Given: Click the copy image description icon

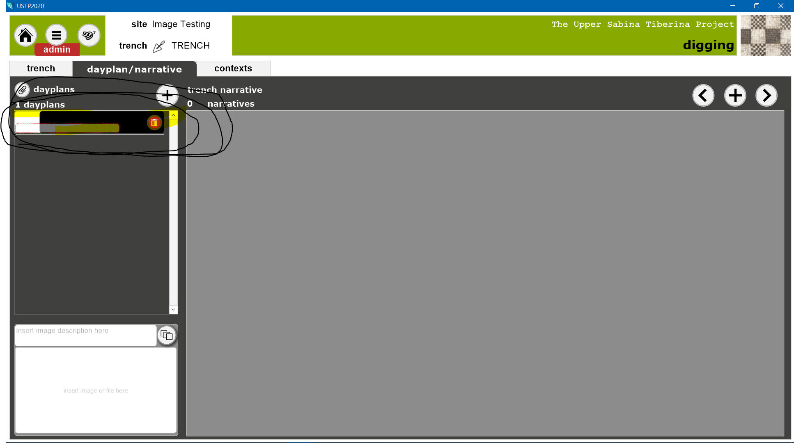Looking at the screenshot, I should [167, 336].
